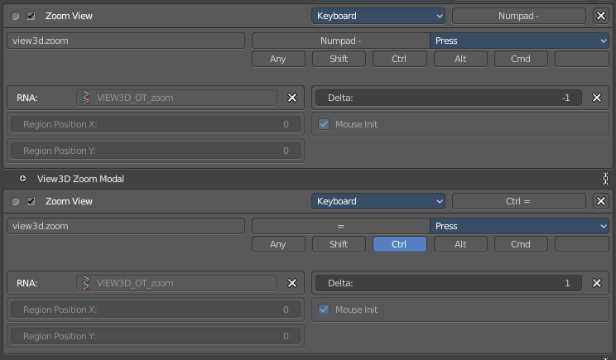
Task: Toggle Cmd modifier in Numpad - entry
Action: click(521, 59)
